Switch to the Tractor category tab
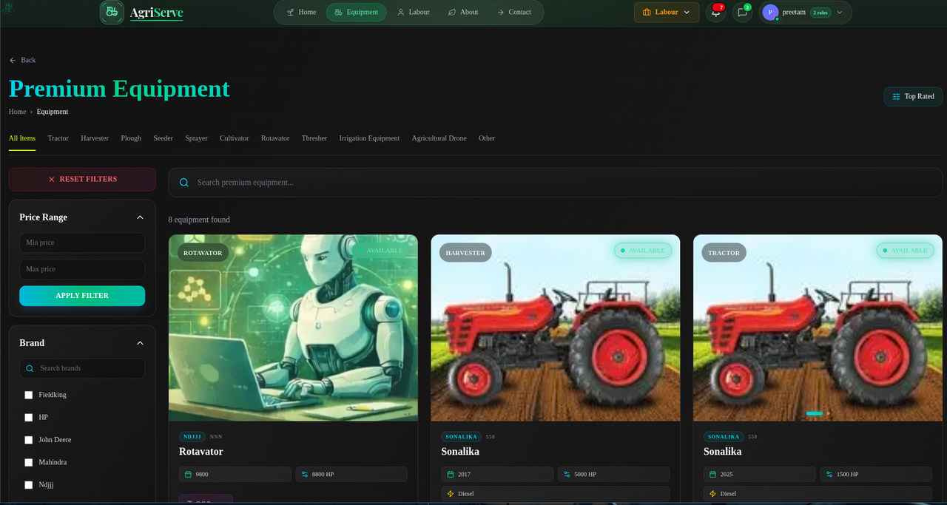The width and height of the screenshot is (947, 505). pos(58,138)
